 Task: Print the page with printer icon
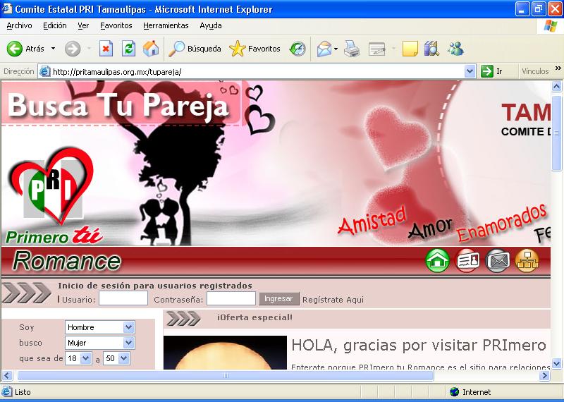[x=352, y=49]
